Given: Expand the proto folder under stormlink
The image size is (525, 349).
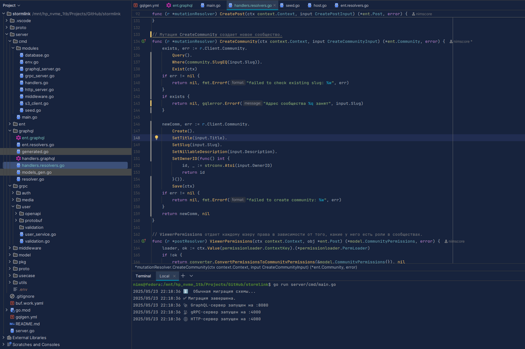Looking at the screenshot, I should [6, 27].
